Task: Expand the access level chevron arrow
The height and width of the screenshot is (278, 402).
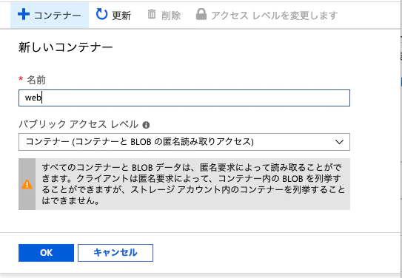Action: click(x=339, y=142)
